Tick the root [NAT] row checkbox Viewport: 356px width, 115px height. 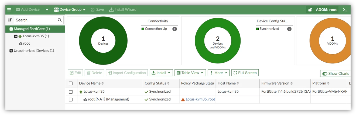pyautogui.click(x=71, y=100)
